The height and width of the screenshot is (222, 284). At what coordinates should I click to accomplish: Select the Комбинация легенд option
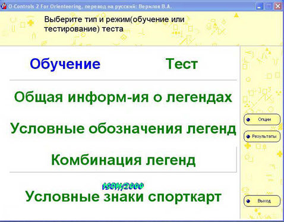[123, 160]
